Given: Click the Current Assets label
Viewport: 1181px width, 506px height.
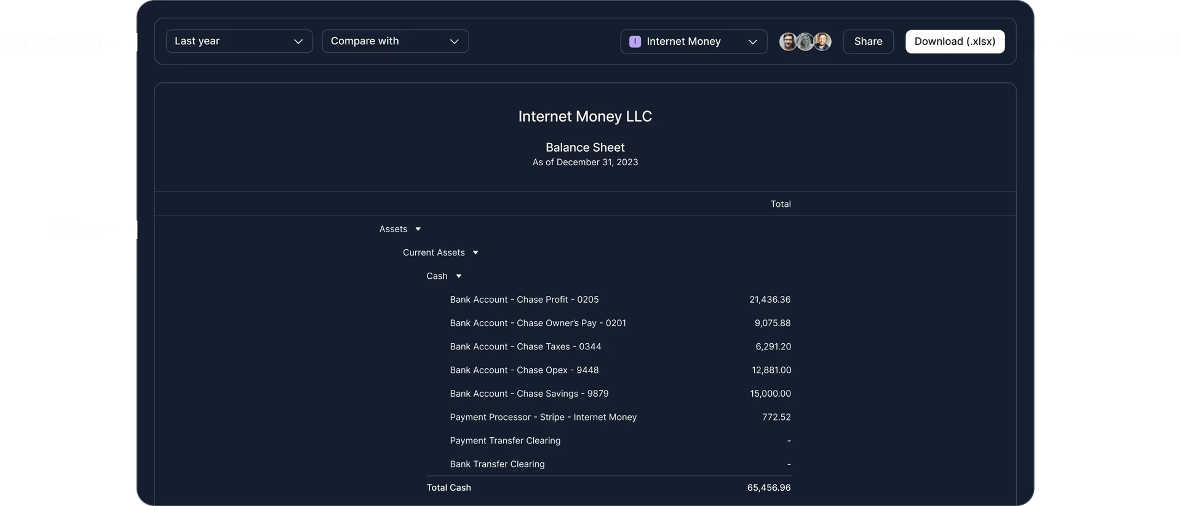Looking at the screenshot, I should coord(434,252).
